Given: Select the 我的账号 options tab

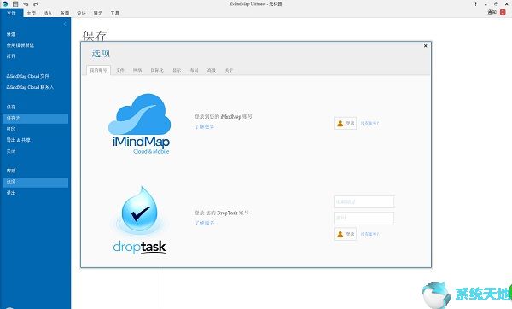Looking at the screenshot, I should [x=98, y=70].
